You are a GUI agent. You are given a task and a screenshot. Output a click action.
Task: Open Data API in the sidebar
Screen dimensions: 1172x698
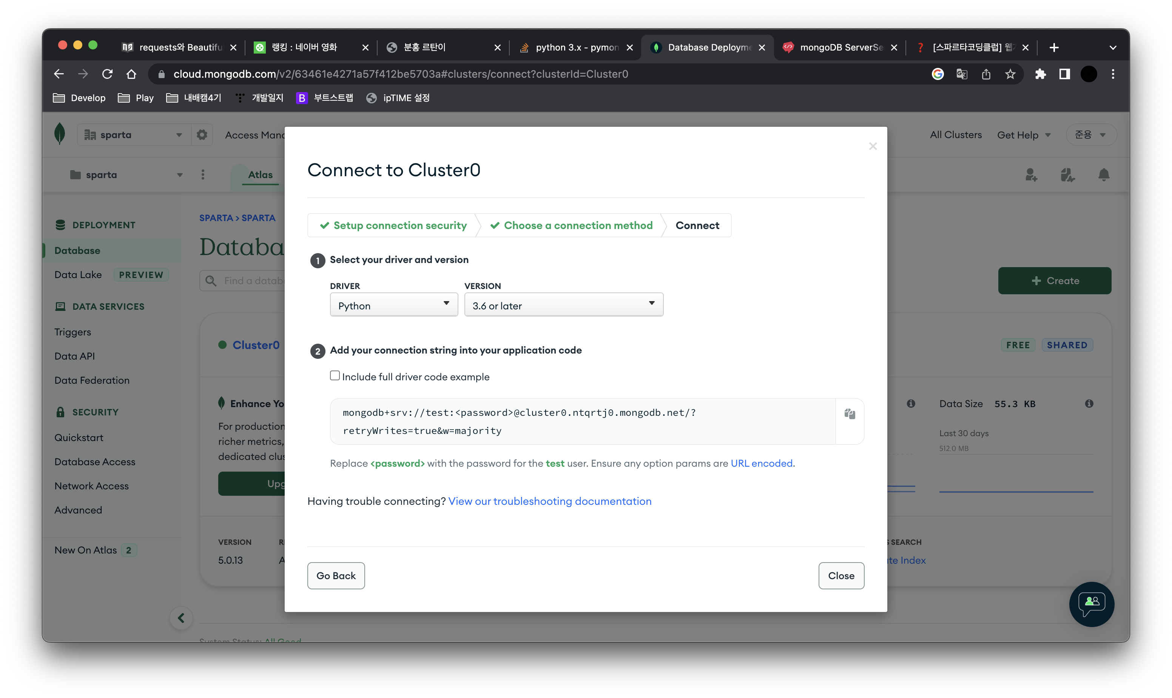(75, 356)
